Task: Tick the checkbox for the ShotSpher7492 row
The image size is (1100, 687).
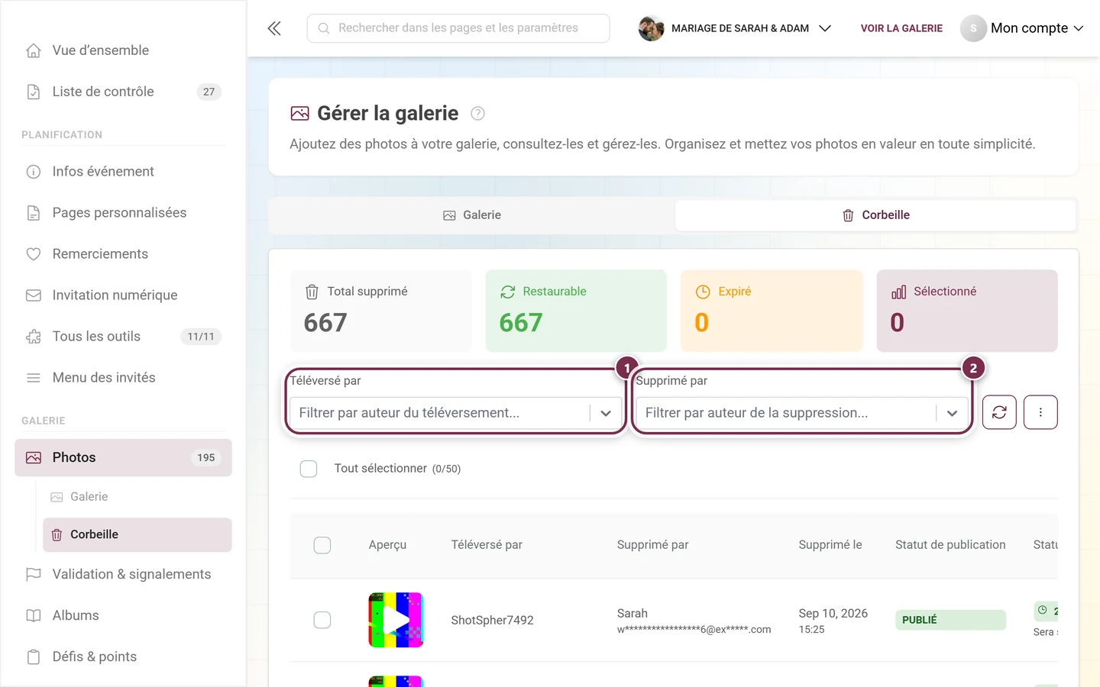Action: coord(322,620)
